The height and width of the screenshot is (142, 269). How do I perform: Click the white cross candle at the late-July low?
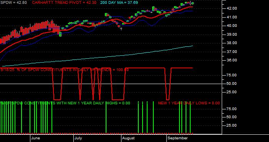pyautogui.click(x=121, y=29)
